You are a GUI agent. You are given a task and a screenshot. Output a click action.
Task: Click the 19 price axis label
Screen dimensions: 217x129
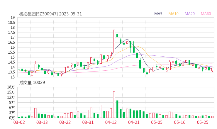coord(13,18)
